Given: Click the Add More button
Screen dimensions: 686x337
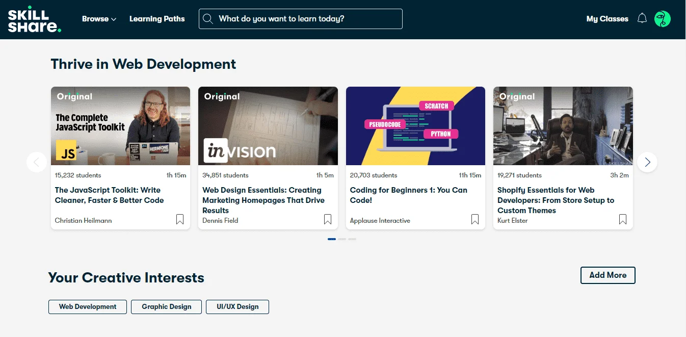Looking at the screenshot, I should point(608,275).
